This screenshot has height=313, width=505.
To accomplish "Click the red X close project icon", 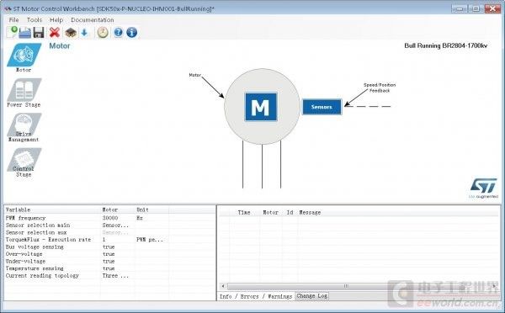I will pyautogui.click(x=55, y=33).
